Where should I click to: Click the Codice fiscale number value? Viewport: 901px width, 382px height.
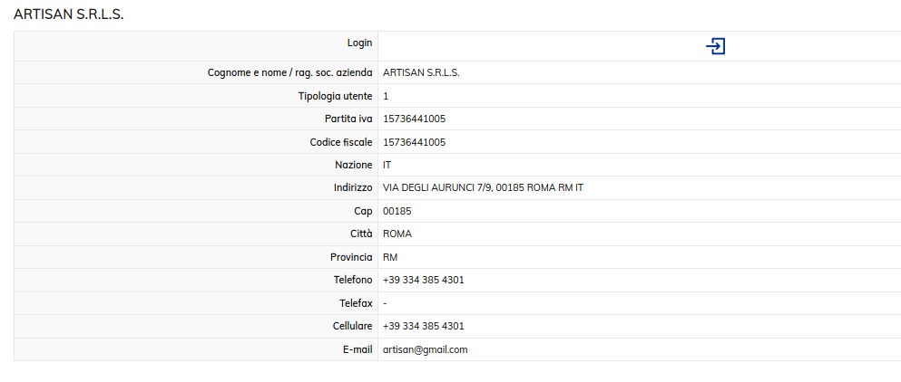[x=414, y=142]
